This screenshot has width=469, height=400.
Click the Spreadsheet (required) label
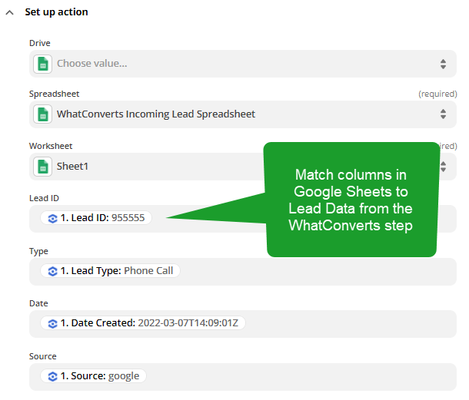[x=437, y=94]
